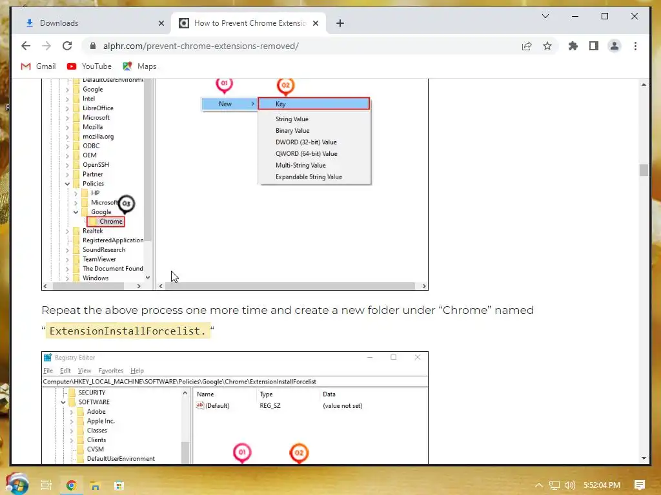Open File Explorer from the taskbar
This screenshot has height=495, width=661.
point(96,485)
